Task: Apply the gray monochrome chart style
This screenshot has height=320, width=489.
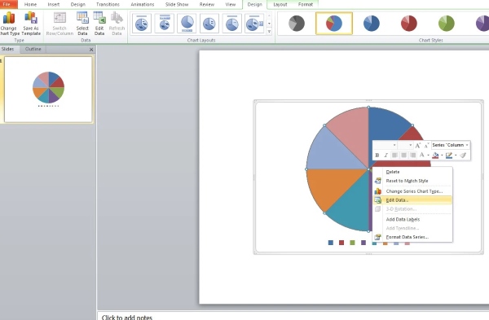Action: pyautogui.click(x=297, y=24)
